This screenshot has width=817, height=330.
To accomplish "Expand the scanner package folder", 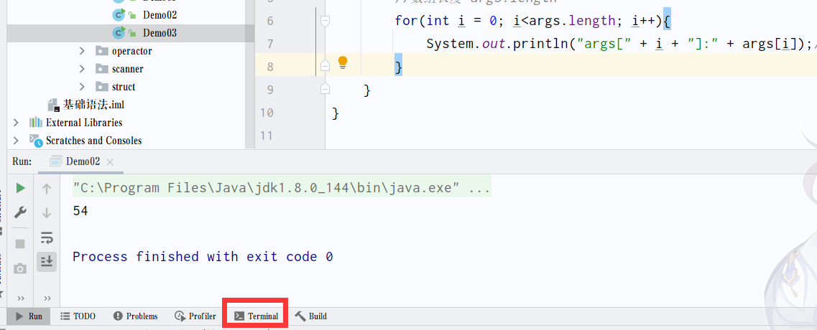I will (x=84, y=69).
